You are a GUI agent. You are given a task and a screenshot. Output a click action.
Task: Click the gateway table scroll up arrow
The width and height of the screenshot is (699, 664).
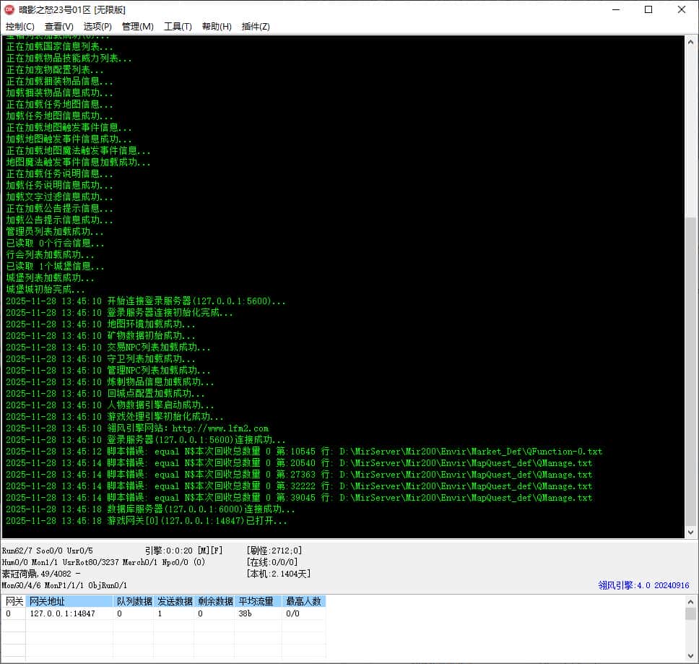point(690,602)
